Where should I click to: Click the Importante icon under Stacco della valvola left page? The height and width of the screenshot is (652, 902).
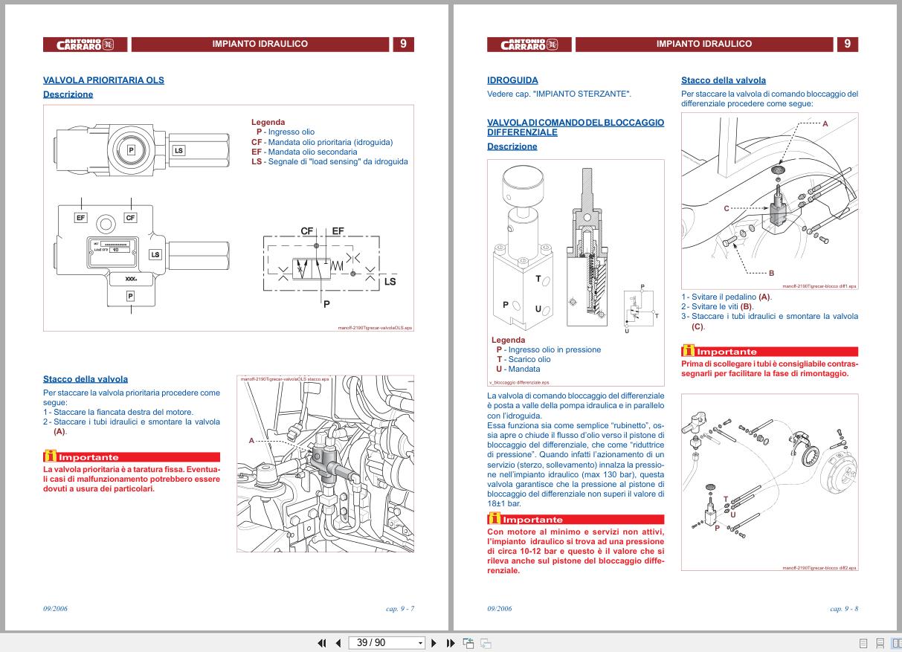point(49,457)
